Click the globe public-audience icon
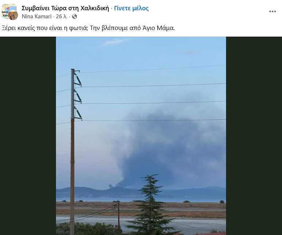 click(x=75, y=16)
